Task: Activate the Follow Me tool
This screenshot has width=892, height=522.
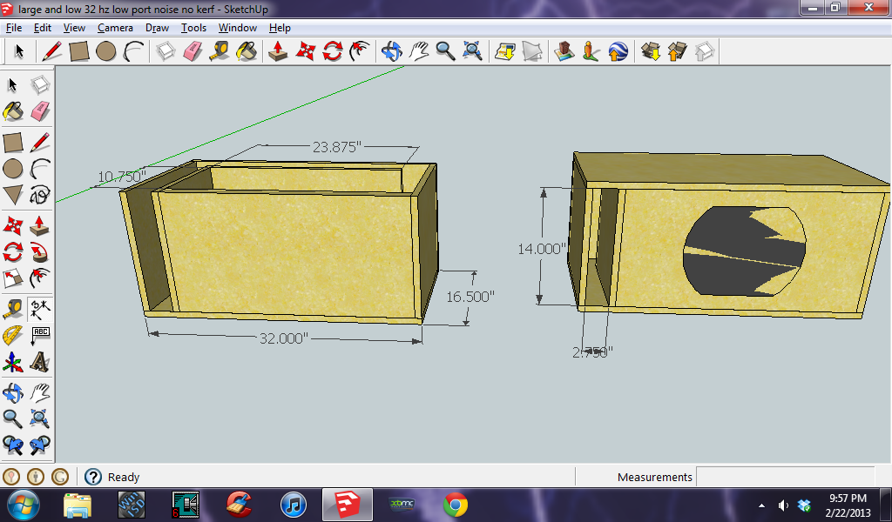Action: pyautogui.click(x=39, y=252)
